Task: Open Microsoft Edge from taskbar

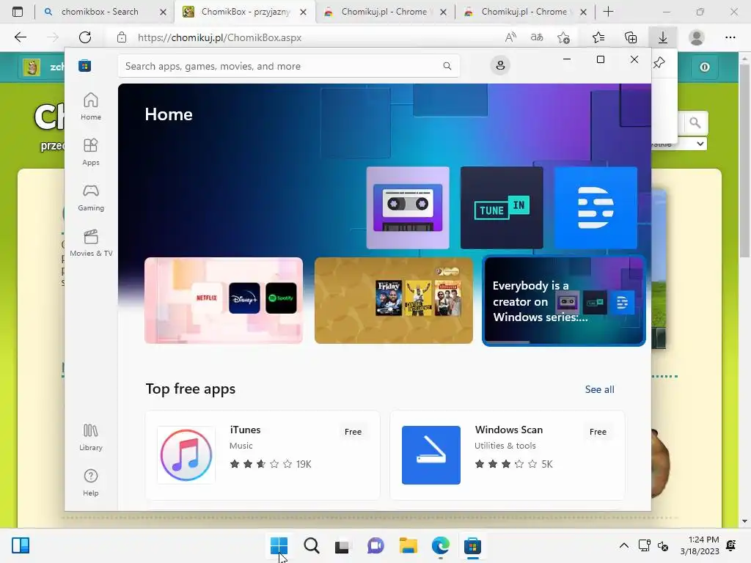Action: point(440,545)
